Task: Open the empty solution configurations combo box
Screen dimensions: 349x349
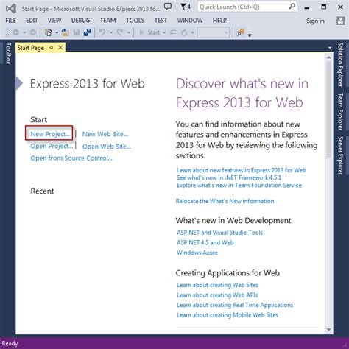Action: [214, 32]
